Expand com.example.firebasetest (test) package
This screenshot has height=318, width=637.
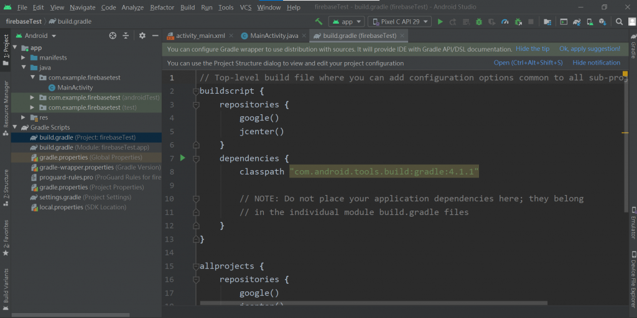point(32,107)
